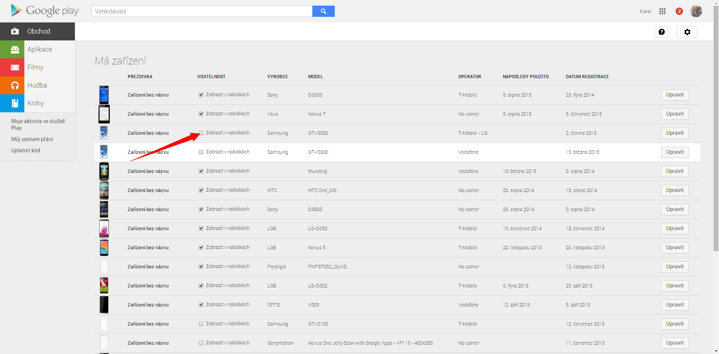Check visibility for Samsung GT-I9100
Viewport: 719px width, 354px height.
pos(201,324)
